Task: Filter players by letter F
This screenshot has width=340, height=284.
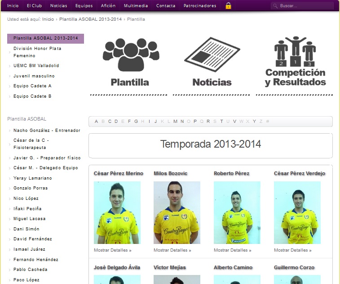Action: tap(129, 121)
